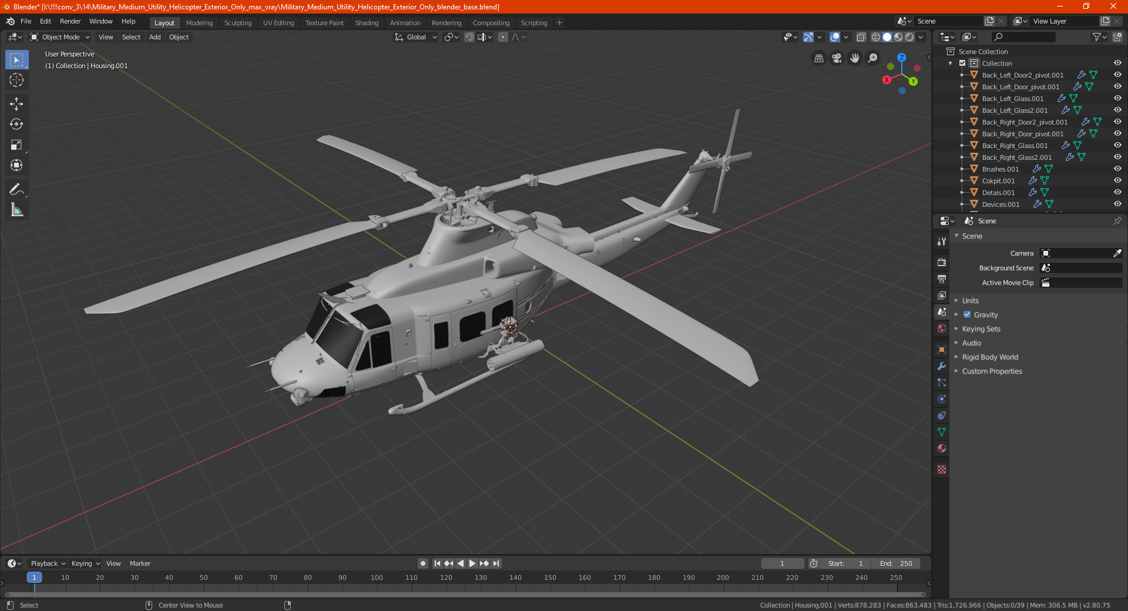The height and width of the screenshot is (611, 1128).
Task: Collapse the Scene panel
Action: [x=956, y=236]
